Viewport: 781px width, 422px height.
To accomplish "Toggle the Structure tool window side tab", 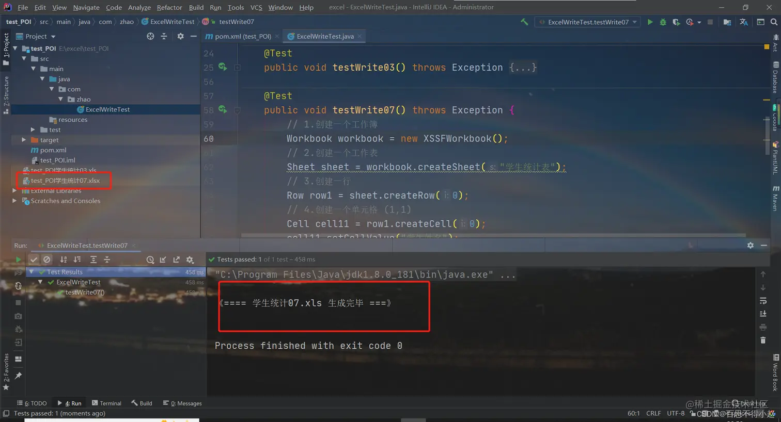I will tap(6, 95).
